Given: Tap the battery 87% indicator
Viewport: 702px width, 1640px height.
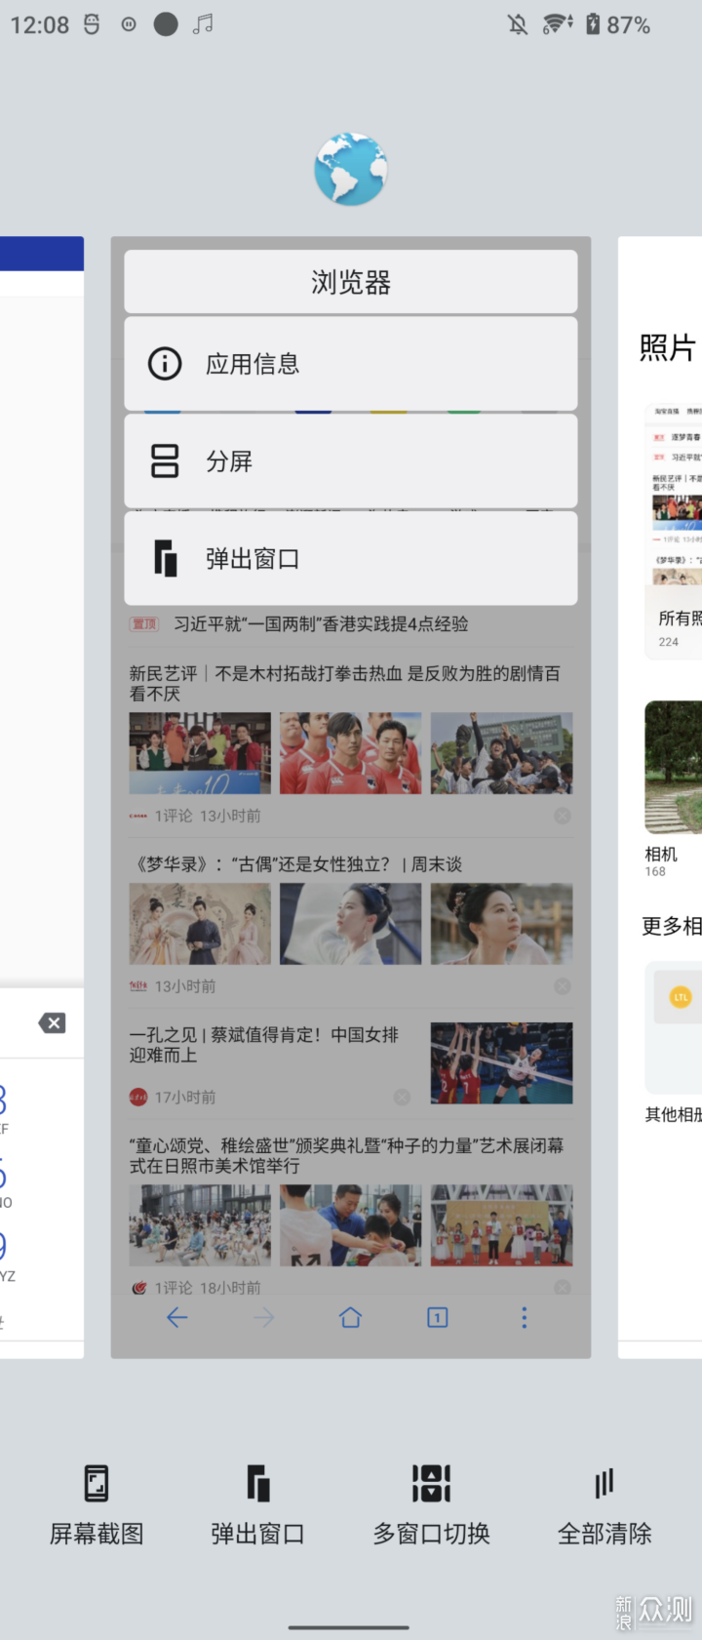Looking at the screenshot, I should click(618, 24).
